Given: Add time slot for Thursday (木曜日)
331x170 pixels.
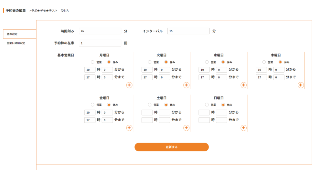Looking at the screenshot, I should (x=301, y=85).
